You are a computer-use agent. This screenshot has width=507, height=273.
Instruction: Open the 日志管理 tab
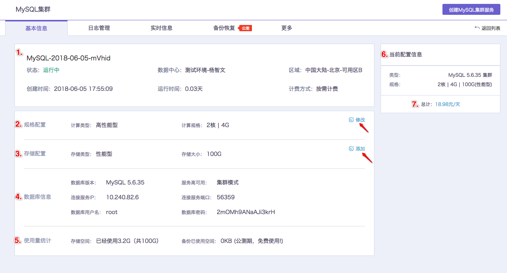pyautogui.click(x=99, y=28)
